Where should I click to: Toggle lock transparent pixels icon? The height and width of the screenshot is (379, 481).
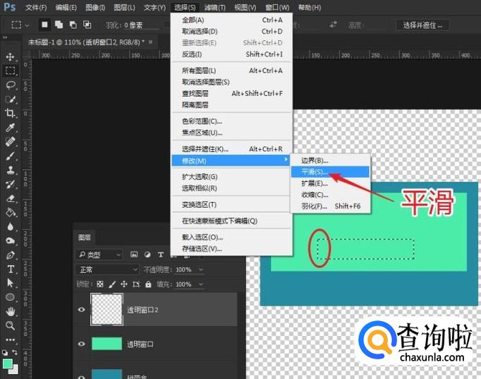[99, 285]
